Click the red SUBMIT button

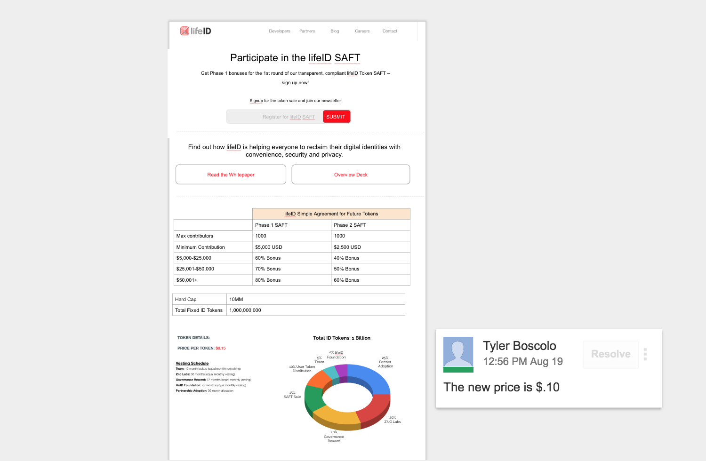tap(336, 117)
